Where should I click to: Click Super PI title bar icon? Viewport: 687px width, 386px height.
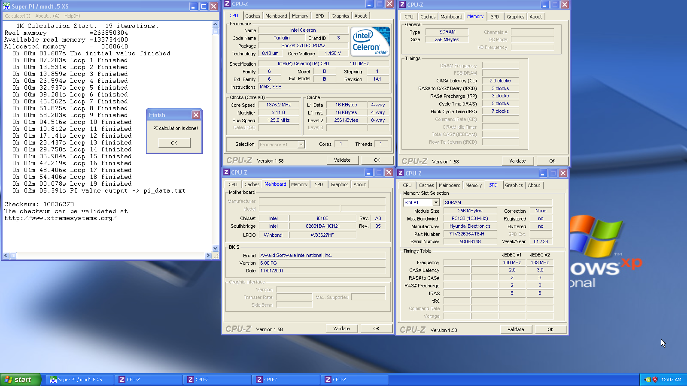click(x=6, y=6)
